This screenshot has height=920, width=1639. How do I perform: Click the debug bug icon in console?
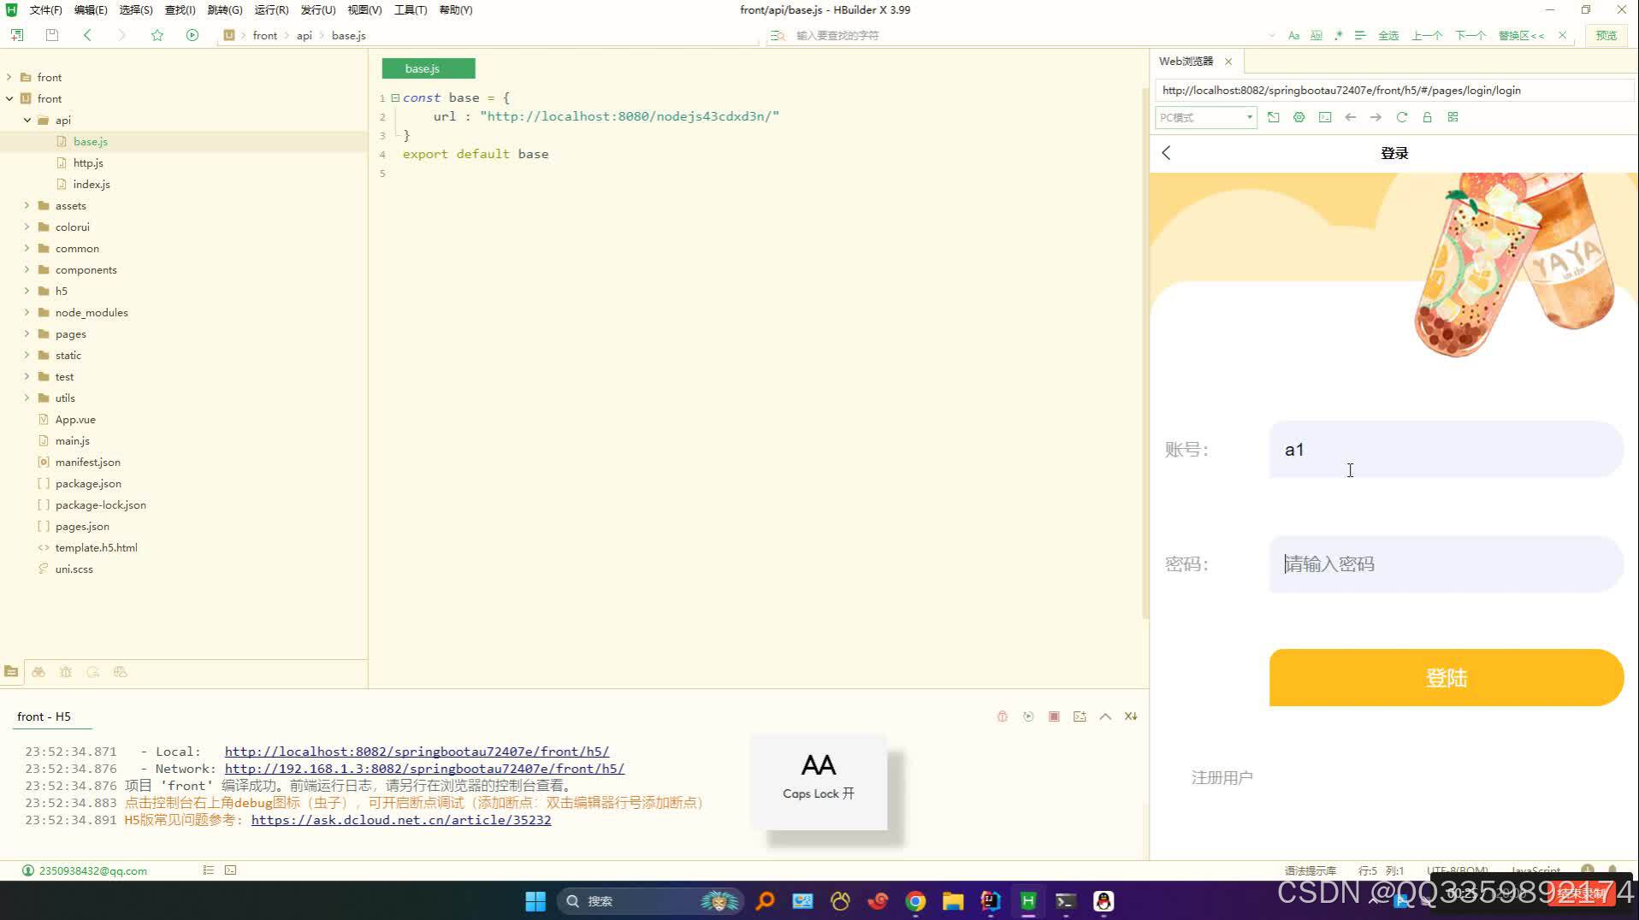[1003, 717]
